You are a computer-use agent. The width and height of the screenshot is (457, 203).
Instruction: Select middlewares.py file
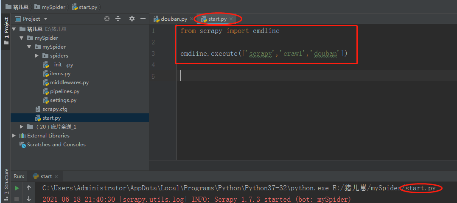coord(66,82)
